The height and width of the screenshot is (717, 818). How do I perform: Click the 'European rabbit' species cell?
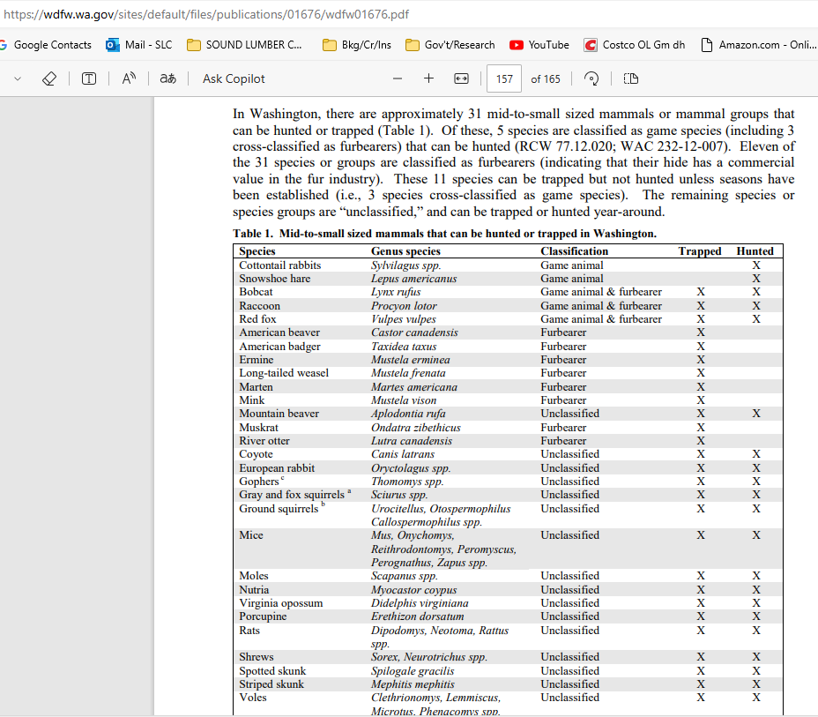pos(277,468)
